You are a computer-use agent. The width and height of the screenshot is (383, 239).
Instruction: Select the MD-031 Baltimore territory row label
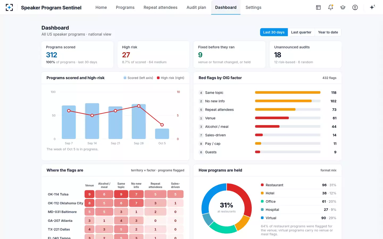(x=62, y=212)
